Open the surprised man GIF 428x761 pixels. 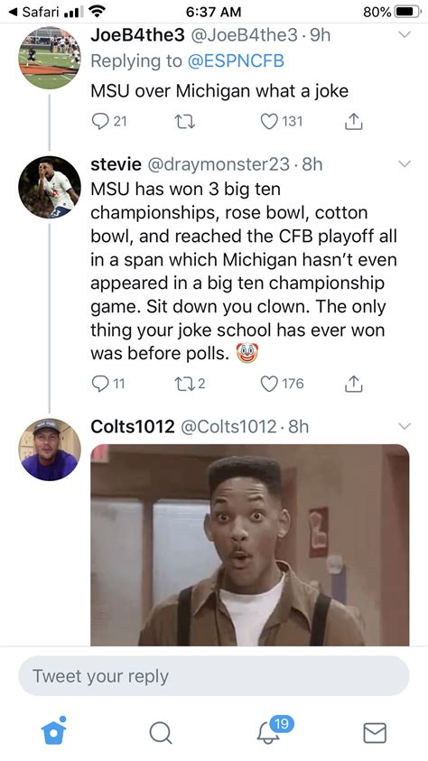coord(250,544)
